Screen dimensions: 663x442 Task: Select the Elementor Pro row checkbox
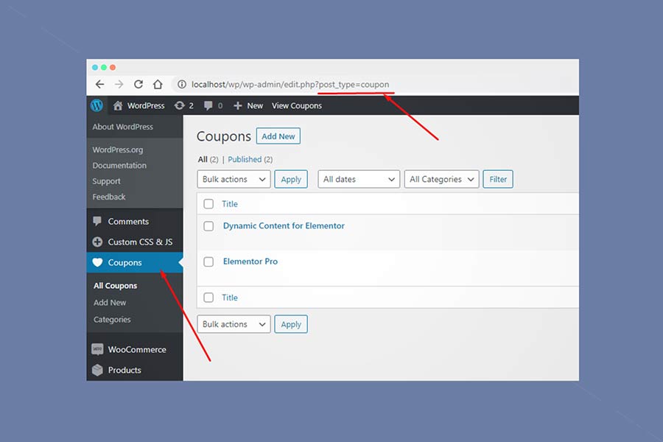208,262
